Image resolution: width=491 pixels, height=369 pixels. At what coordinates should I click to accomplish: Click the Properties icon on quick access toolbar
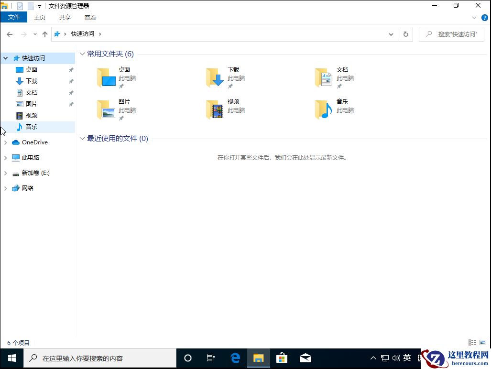pyautogui.click(x=20, y=5)
